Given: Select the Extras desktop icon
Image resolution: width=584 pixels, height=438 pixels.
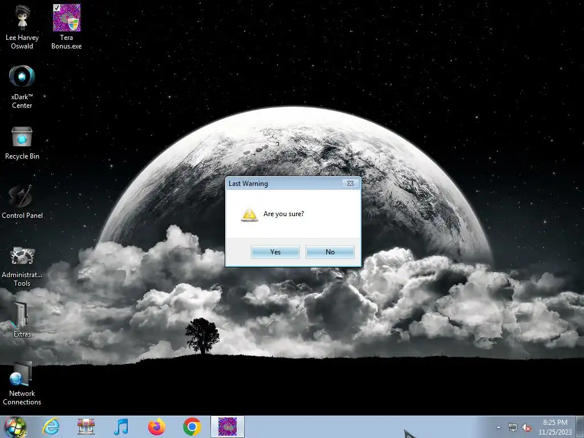Looking at the screenshot, I should (x=22, y=319).
